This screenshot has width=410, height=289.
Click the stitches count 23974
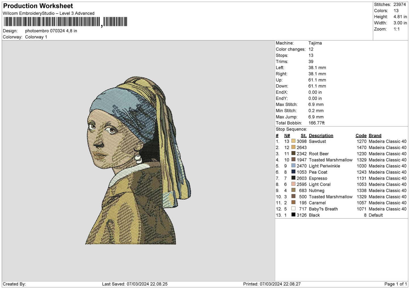400,5
